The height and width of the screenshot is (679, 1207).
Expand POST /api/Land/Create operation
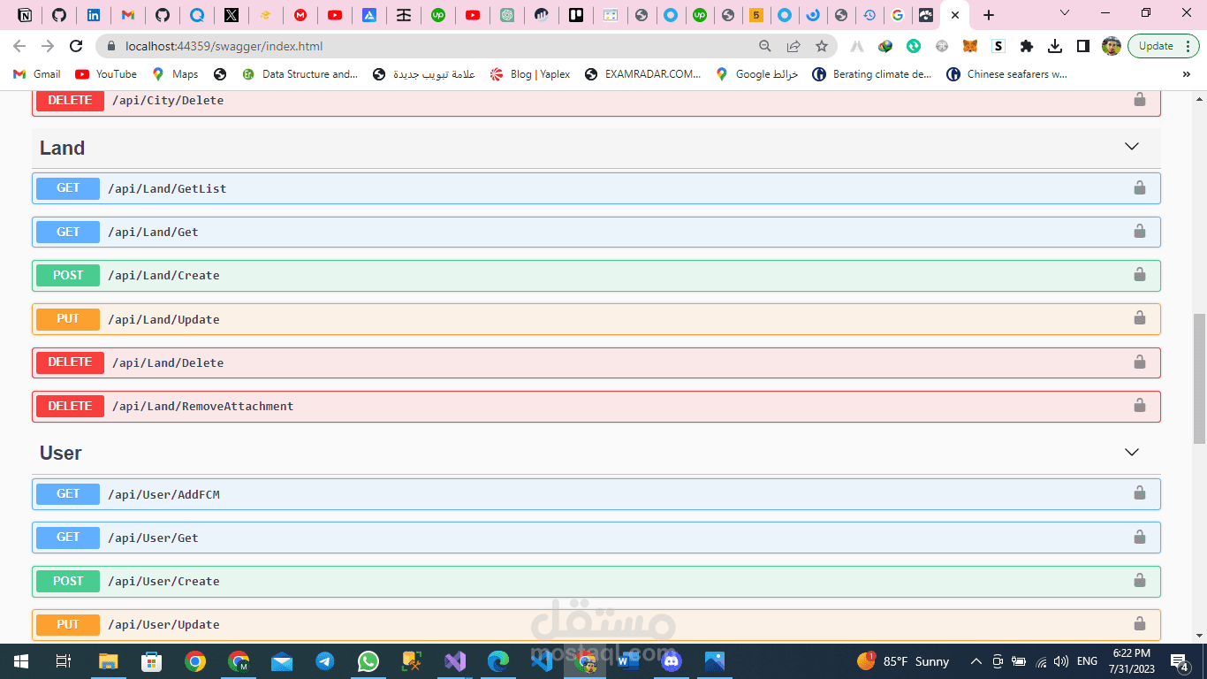point(596,275)
